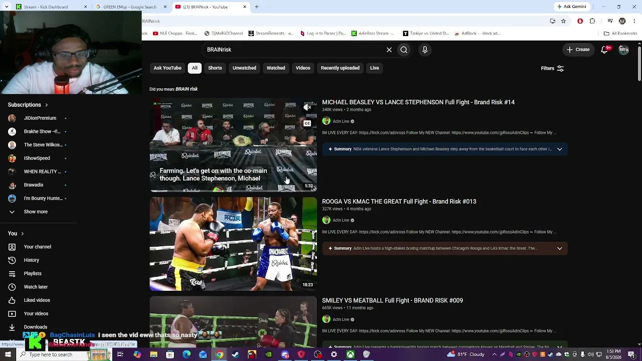Open a new browser tab
This screenshot has height=361, width=642.
[257, 7]
